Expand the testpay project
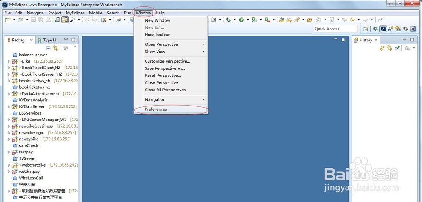This screenshot has height=202, width=422. (9, 152)
